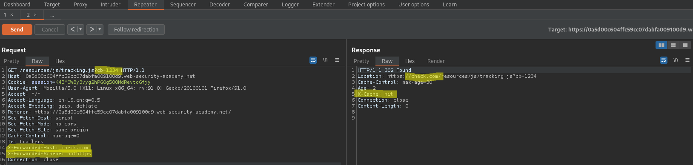
Task: Toggle show non-printable chars (\n) in Request
Action: [x=325, y=60]
